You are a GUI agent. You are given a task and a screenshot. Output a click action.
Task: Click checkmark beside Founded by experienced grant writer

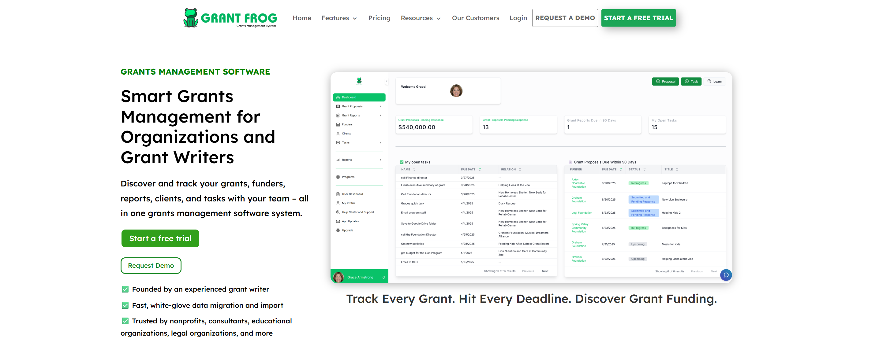pos(125,289)
